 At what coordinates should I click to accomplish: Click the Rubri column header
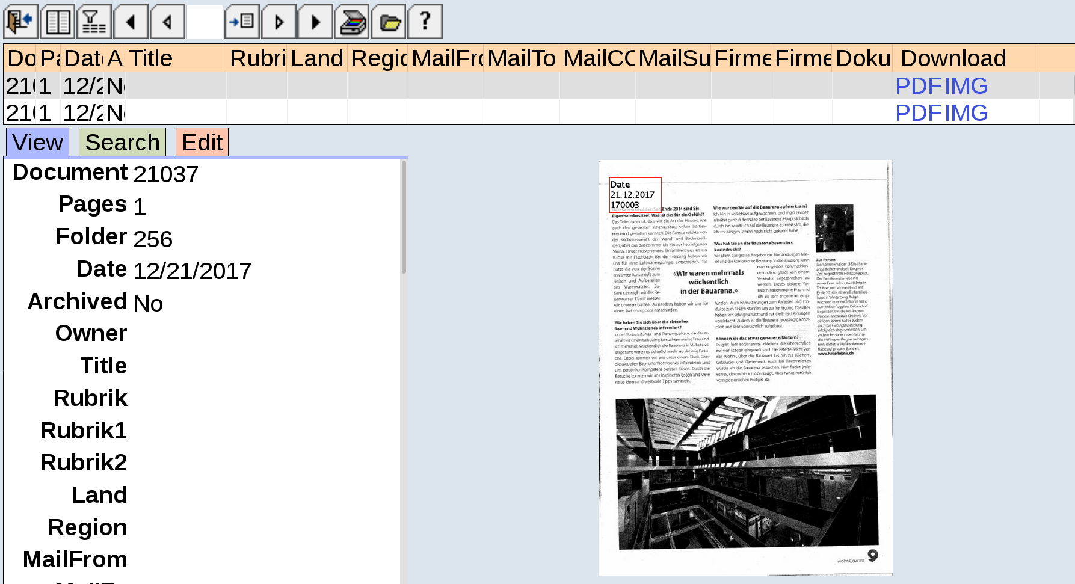pos(256,58)
